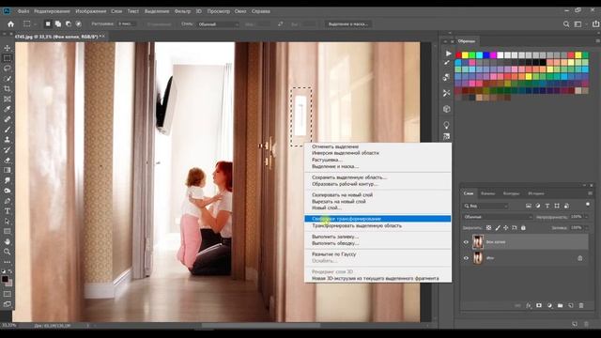601x338 pixels.
Task: Select the Rectangular Marquee tool in toolbox
Action: tap(8, 58)
